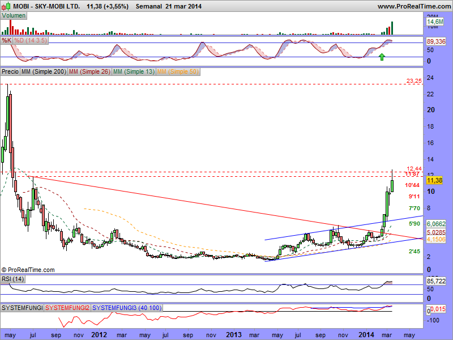Click the © ProRealTime.com watermark
Screen dimensions: 453x340
tap(28, 270)
